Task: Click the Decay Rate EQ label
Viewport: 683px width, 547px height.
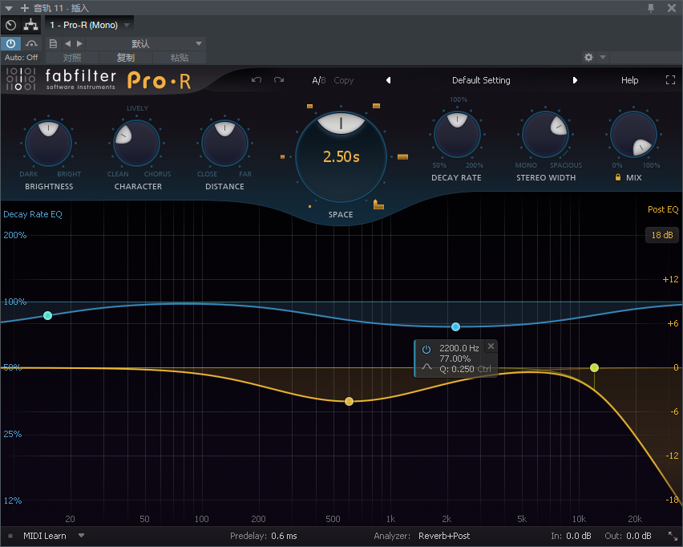Action: 33,214
